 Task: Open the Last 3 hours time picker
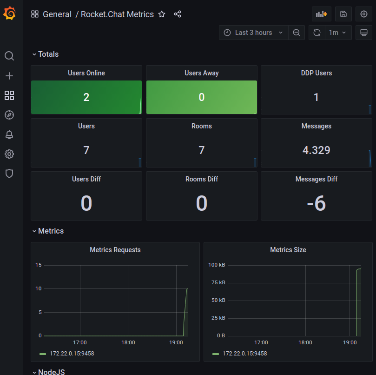pyautogui.click(x=253, y=33)
